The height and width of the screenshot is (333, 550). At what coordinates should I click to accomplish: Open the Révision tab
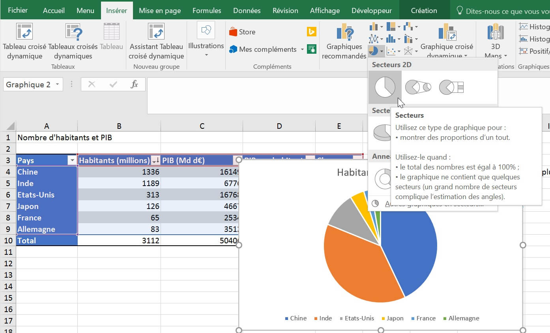(286, 11)
